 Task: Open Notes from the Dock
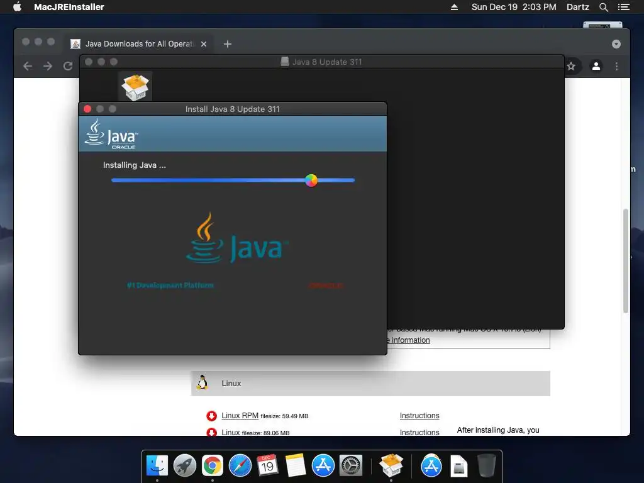coord(295,465)
